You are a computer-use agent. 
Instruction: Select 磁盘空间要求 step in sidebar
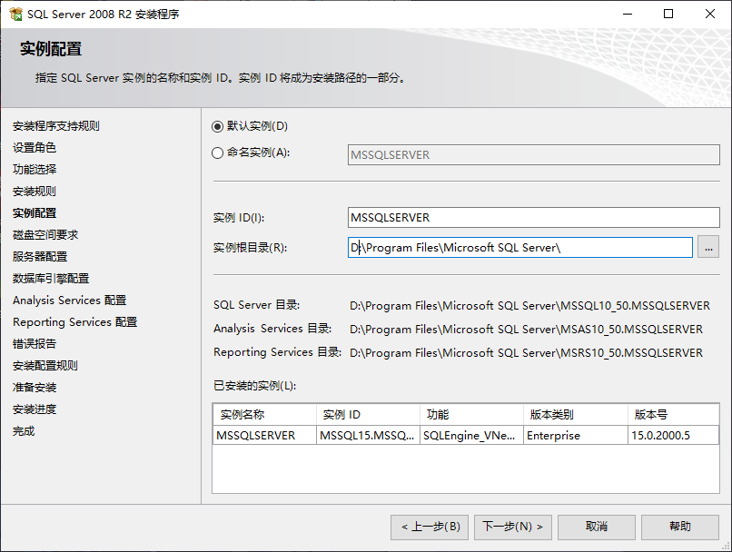pos(45,235)
